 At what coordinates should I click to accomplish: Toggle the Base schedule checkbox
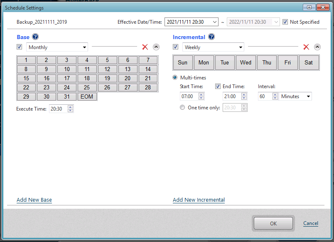pos(20,47)
